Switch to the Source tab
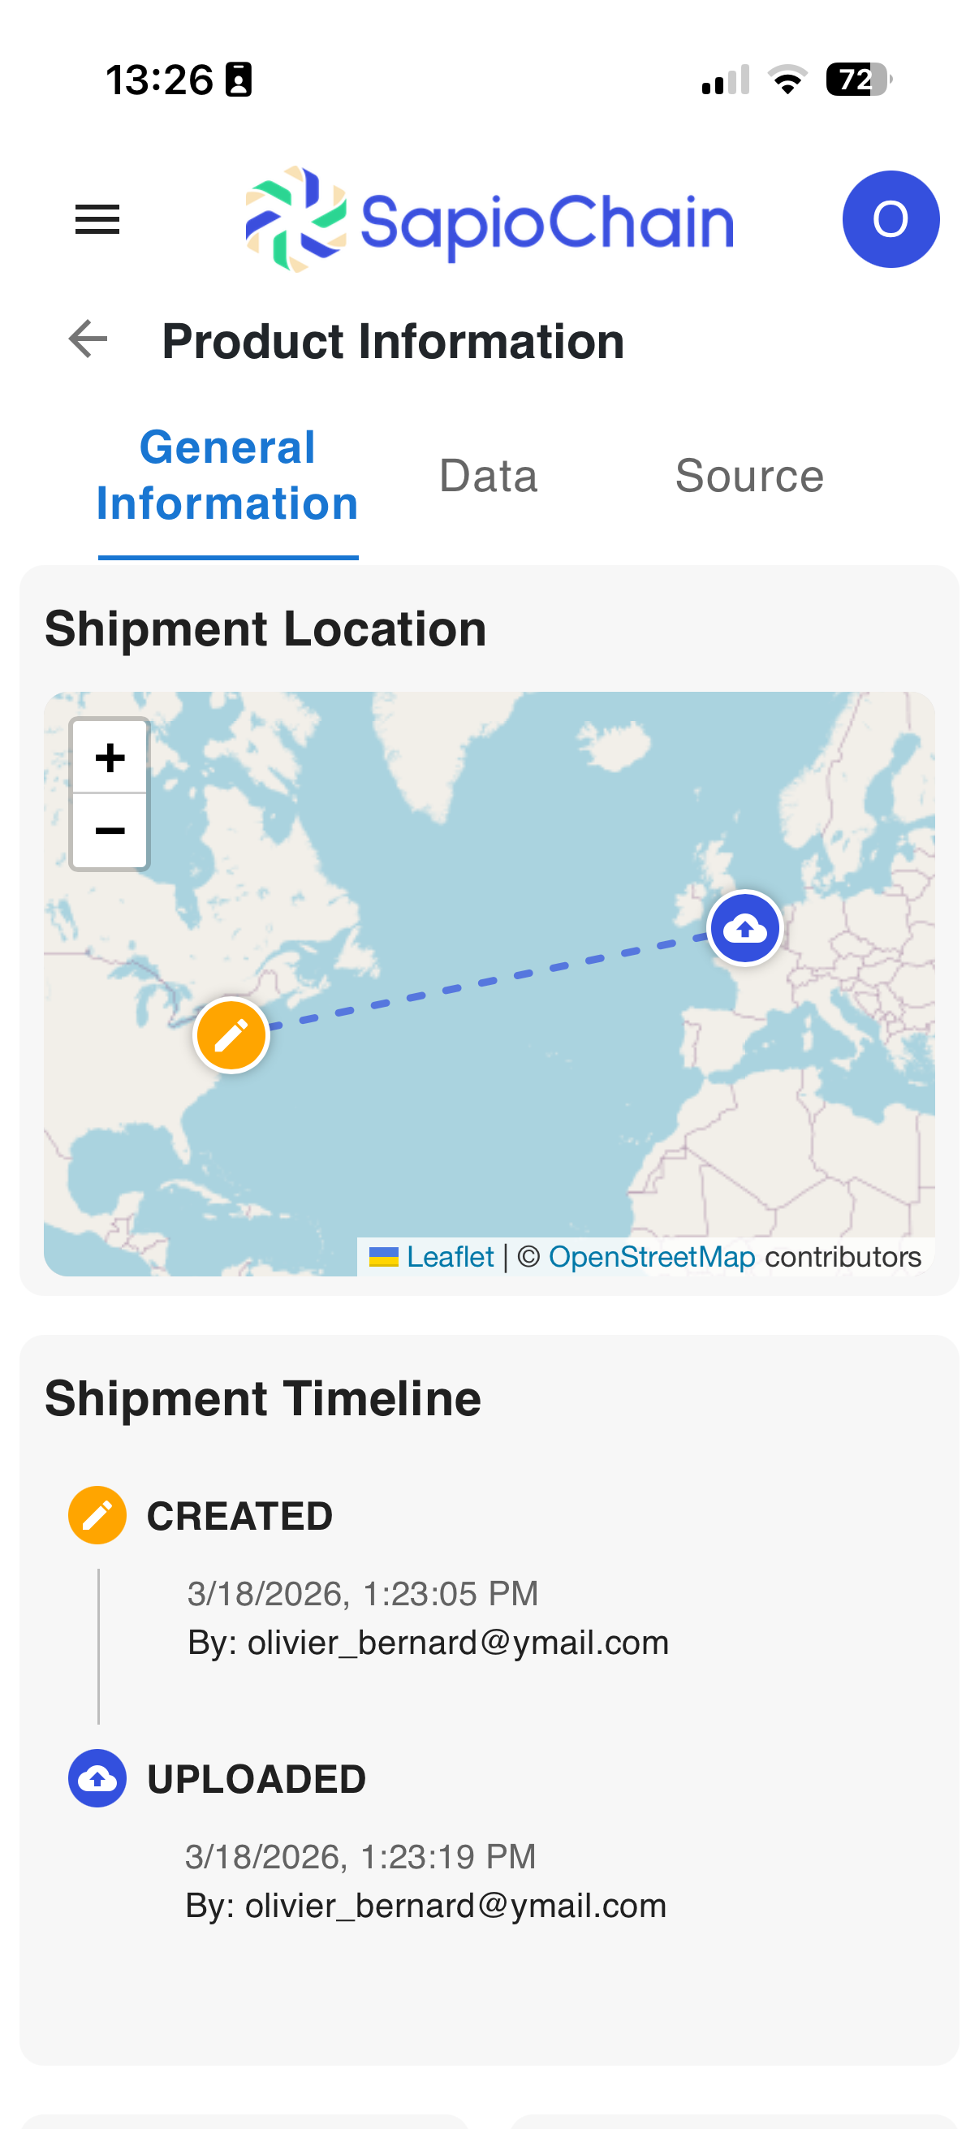979x2129 pixels. click(x=749, y=476)
